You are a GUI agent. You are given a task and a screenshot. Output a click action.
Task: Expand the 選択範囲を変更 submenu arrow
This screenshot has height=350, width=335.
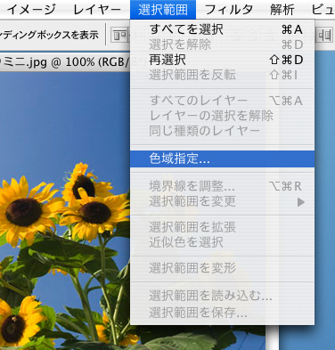(x=301, y=202)
